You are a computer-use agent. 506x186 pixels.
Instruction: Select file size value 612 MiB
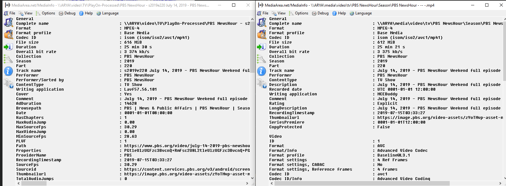[386, 42]
